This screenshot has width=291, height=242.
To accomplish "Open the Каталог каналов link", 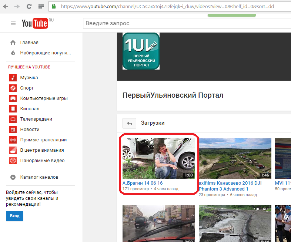I will tap(39, 177).
